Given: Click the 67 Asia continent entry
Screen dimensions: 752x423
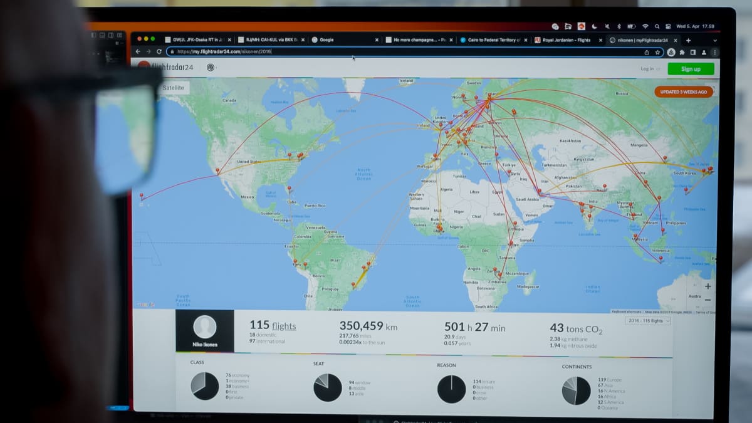Looking at the screenshot, I should click(x=606, y=385).
